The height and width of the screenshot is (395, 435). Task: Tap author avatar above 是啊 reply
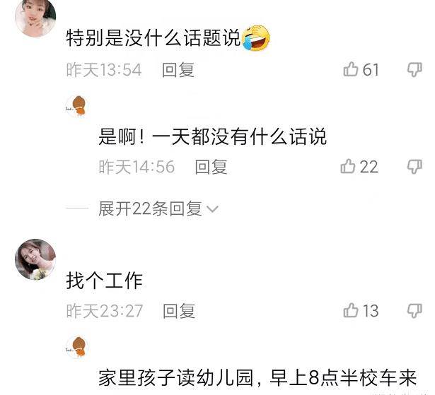coord(77,106)
